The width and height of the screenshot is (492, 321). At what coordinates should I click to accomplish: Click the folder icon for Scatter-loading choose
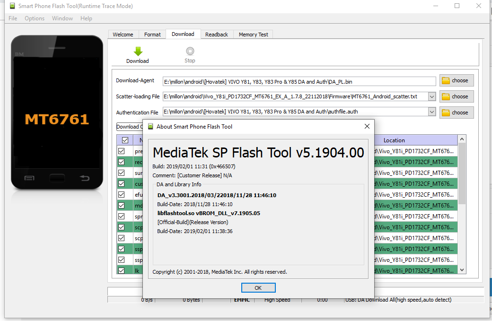[x=446, y=96]
